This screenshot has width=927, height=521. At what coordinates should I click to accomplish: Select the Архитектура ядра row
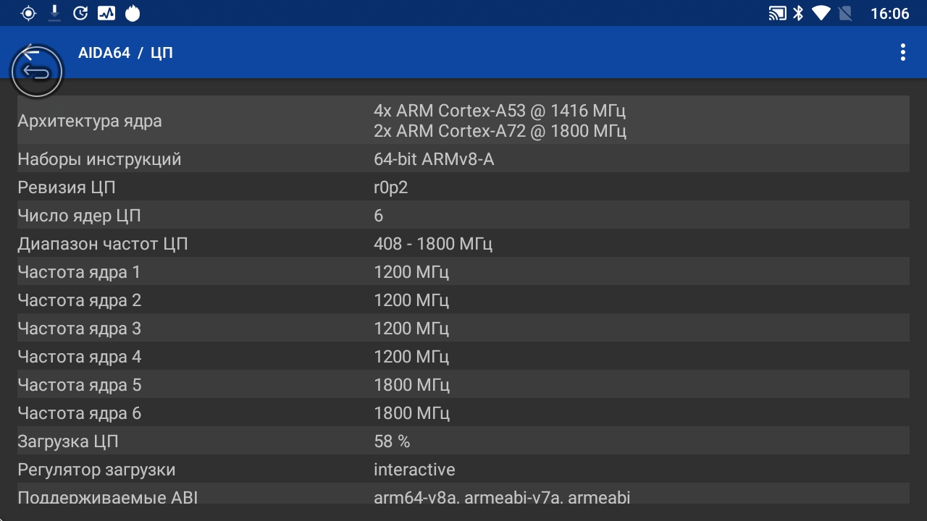tap(463, 121)
